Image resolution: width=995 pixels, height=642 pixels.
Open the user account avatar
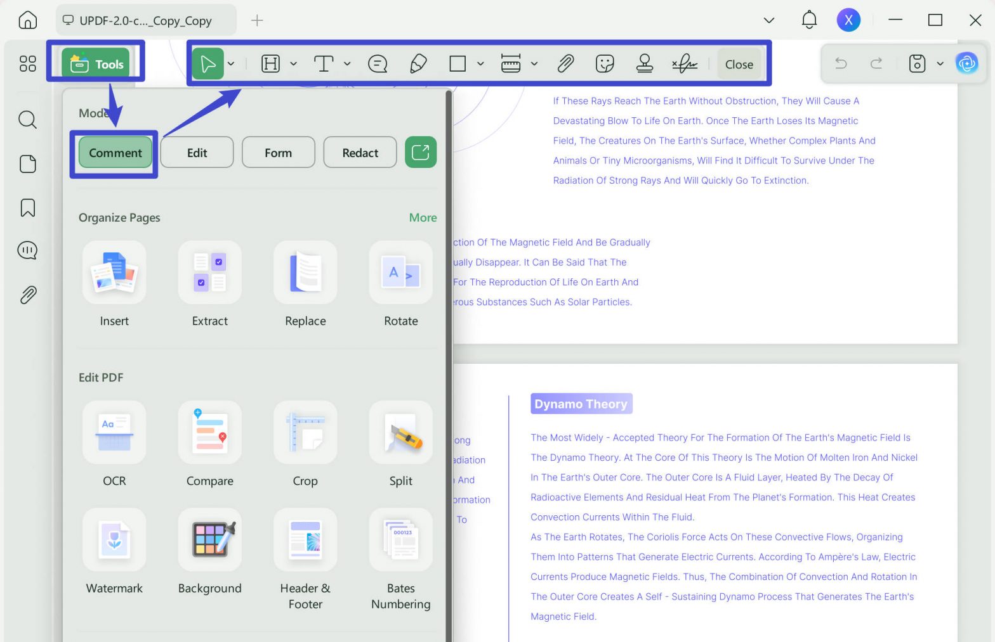848,20
